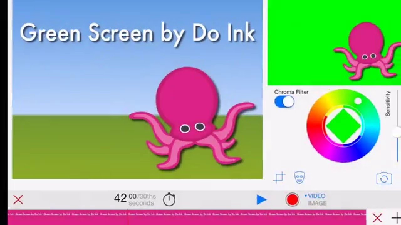
Task: Click the 42 seconds time readout
Action: (x=120, y=198)
